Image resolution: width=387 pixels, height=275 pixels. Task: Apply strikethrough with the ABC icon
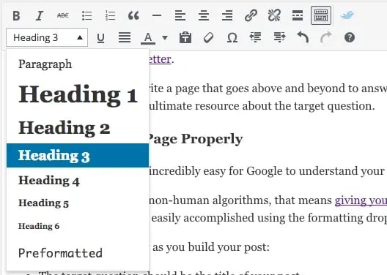63,15
